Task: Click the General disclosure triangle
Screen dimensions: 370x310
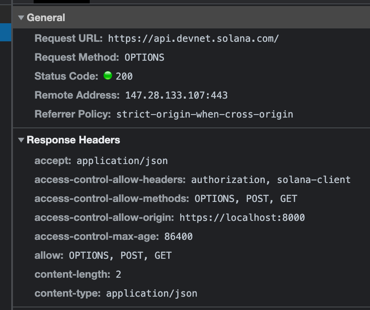Action: point(21,18)
